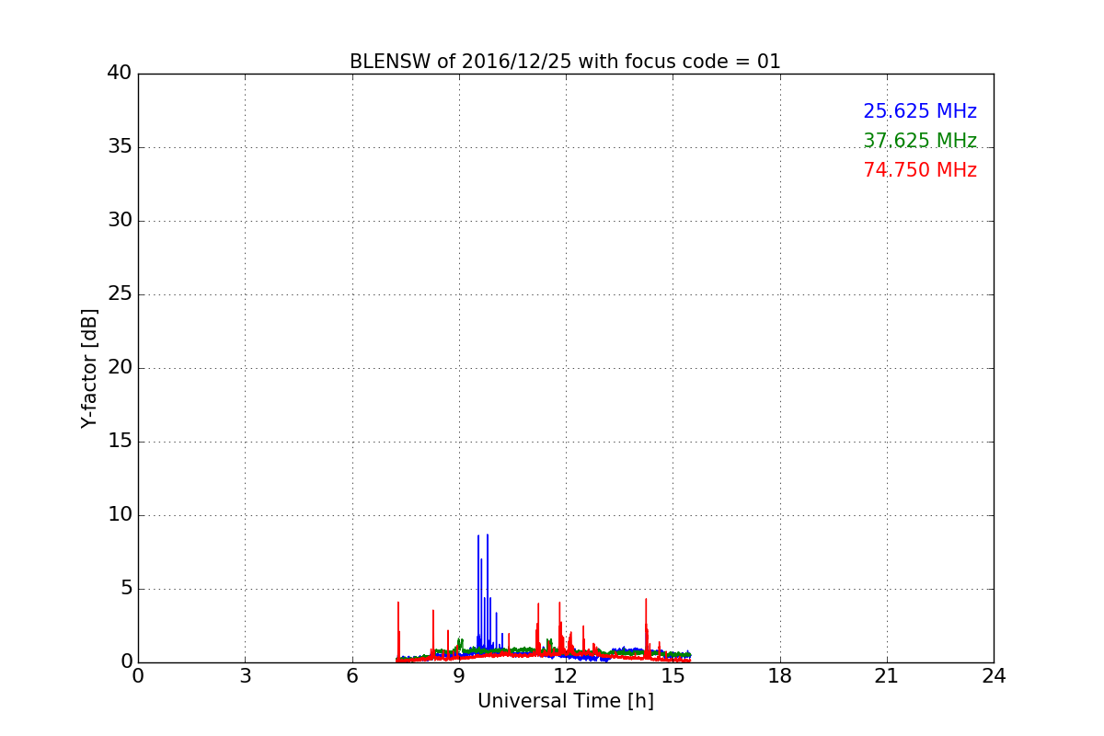
Task: Click the x-axis tick label 3
Action: point(245,676)
